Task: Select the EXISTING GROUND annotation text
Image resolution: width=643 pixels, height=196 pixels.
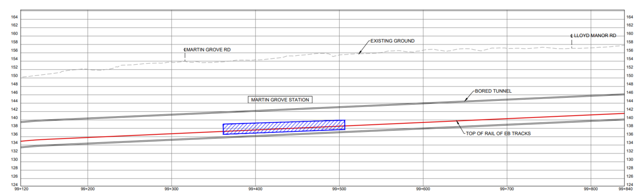Action: 392,41
